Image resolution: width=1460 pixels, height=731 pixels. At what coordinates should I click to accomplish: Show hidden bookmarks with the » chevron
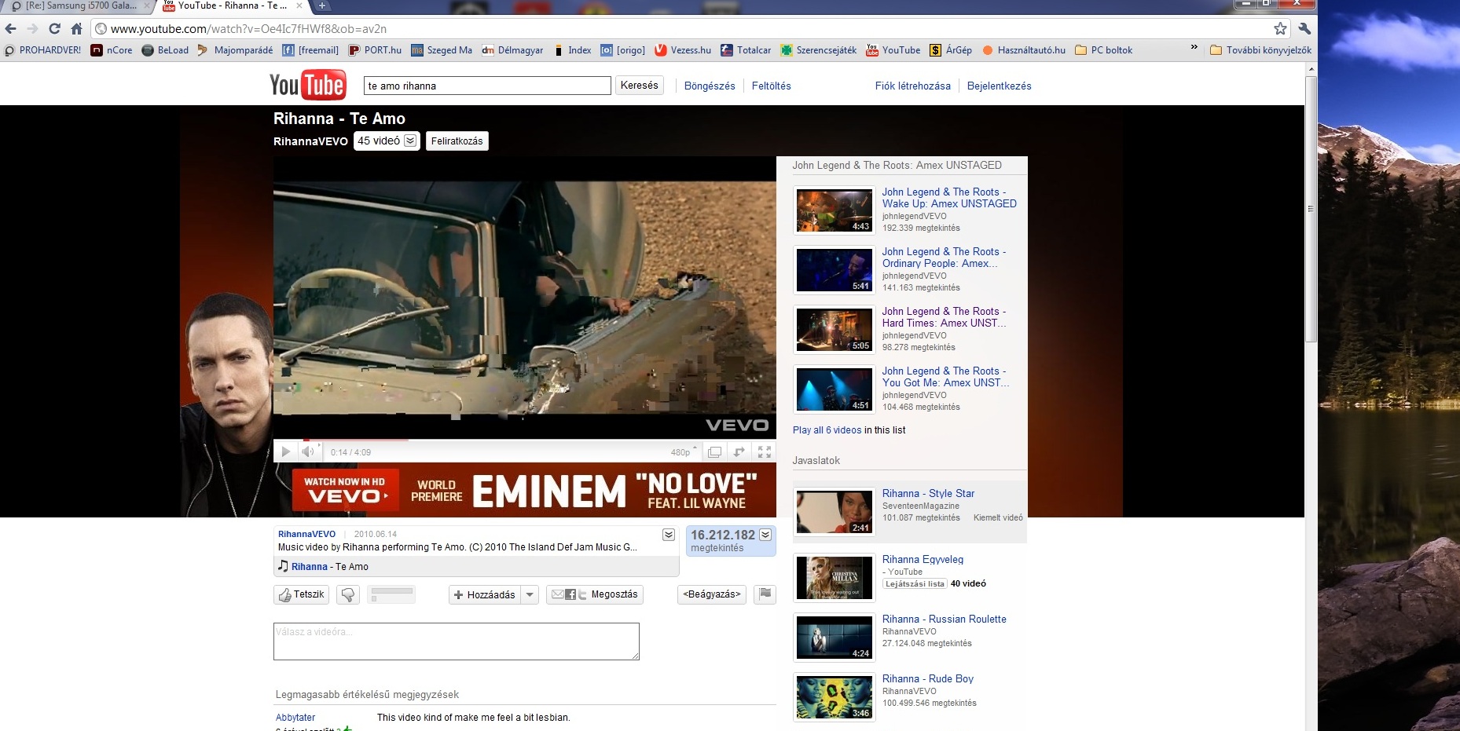[x=1194, y=49]
